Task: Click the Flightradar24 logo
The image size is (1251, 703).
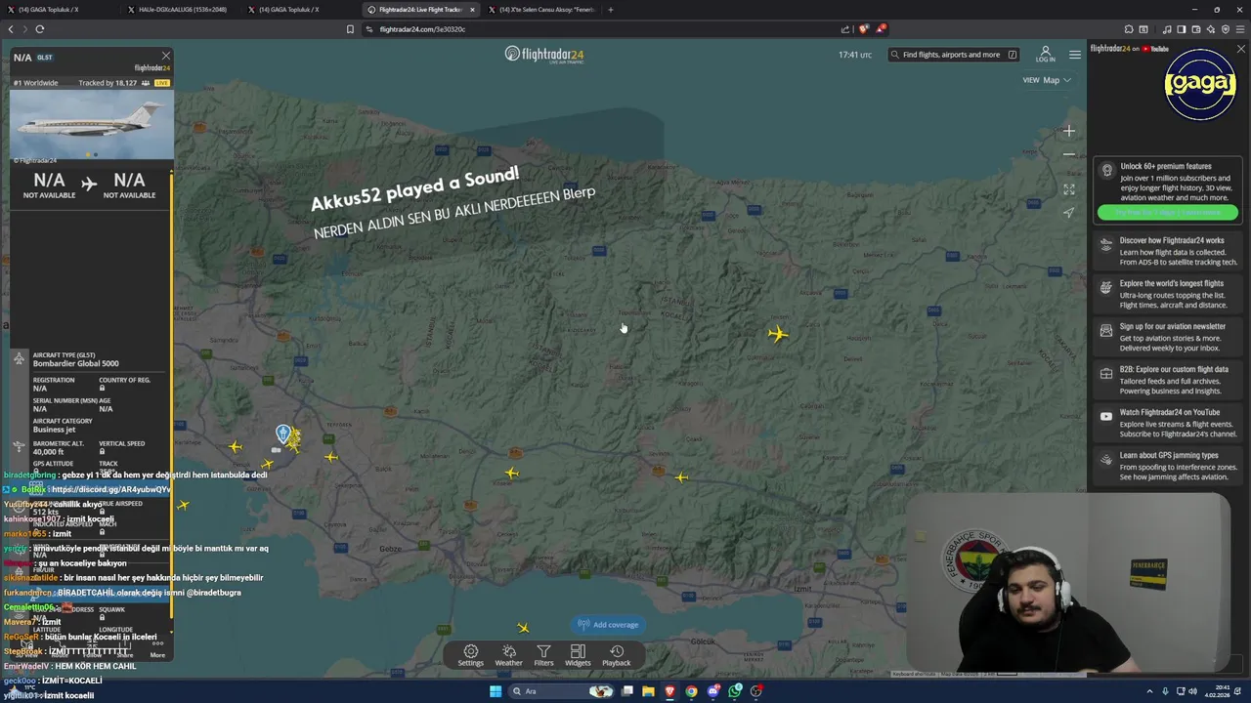Action: coord(544,54)
